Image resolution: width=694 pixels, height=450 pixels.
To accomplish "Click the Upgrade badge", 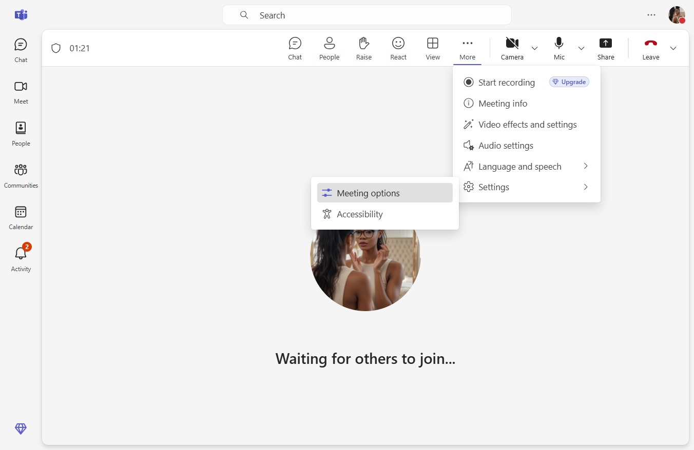I will point(569,82).
